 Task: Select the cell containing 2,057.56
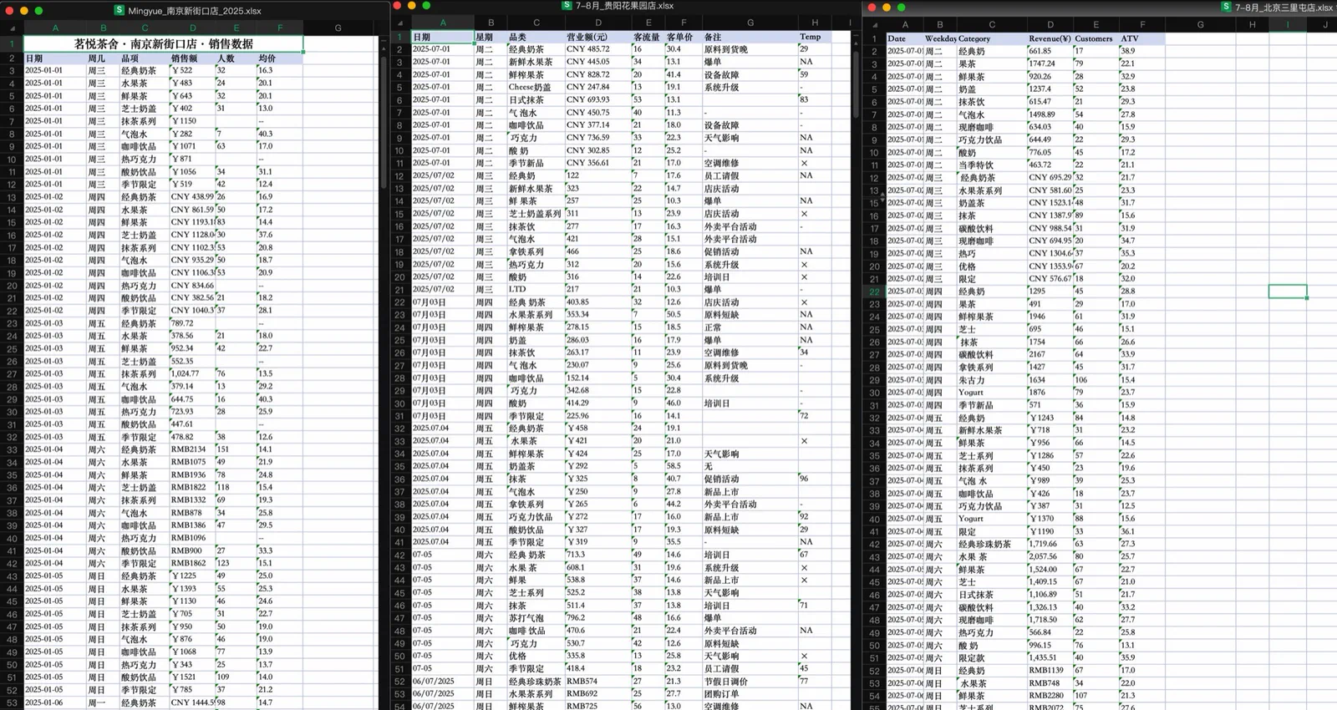(x=1050, y=556)
